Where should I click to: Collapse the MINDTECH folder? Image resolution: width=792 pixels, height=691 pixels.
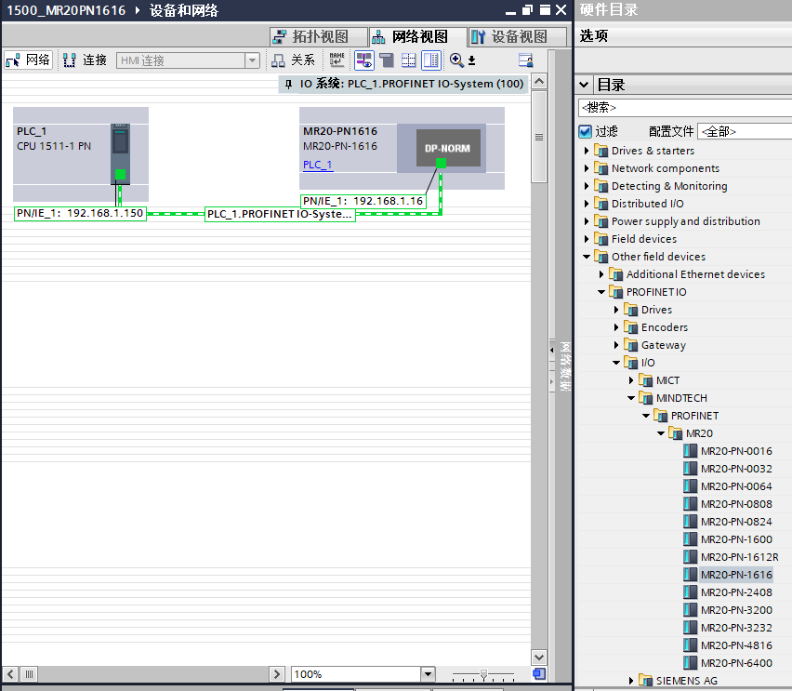pos(631,398)
